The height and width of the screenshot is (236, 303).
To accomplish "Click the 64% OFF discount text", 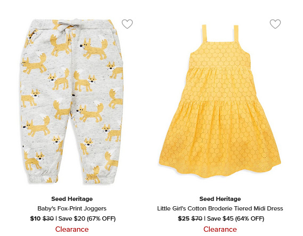I will click(250, 218).
